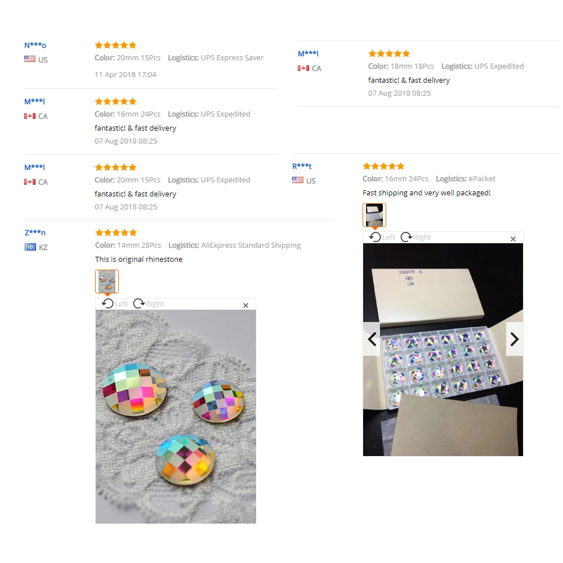Open reviewer R***t profile link
This screenshot has width=563, height=563.
click(302, 166)
